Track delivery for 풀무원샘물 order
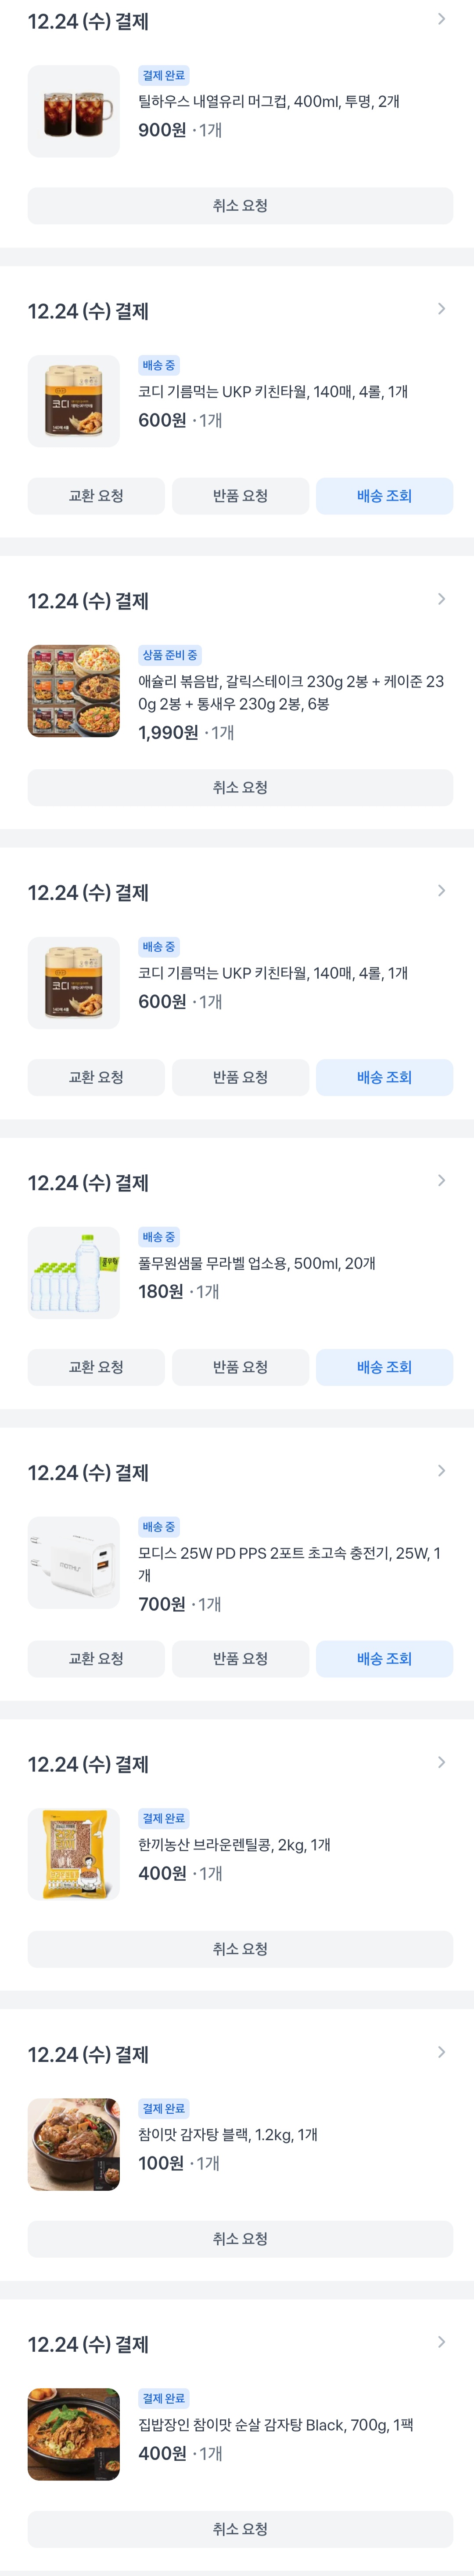 click(x=384, y=1367)
